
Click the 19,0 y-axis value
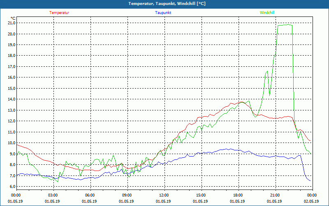tap(12, 45)
